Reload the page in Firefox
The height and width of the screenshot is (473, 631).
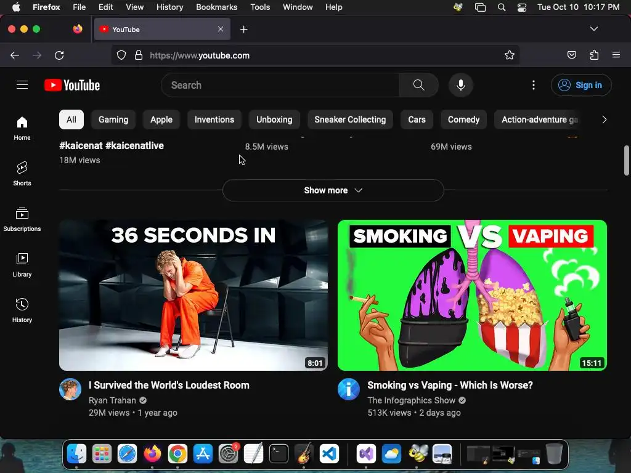click(59, 55)
